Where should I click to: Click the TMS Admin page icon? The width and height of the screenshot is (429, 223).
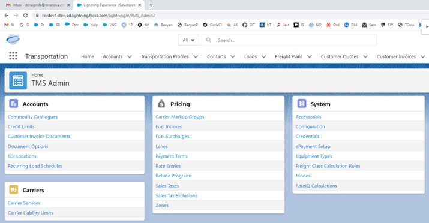click(18, 80)
